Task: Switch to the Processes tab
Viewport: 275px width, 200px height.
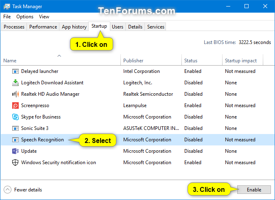Action: click(14, 27)
